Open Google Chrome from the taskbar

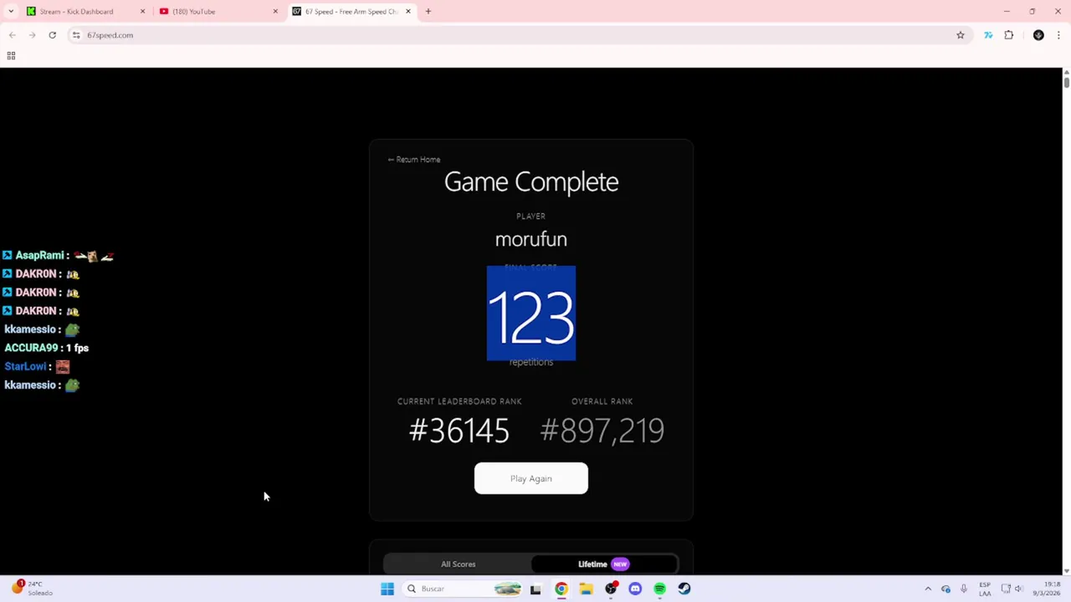click(561, 589)
